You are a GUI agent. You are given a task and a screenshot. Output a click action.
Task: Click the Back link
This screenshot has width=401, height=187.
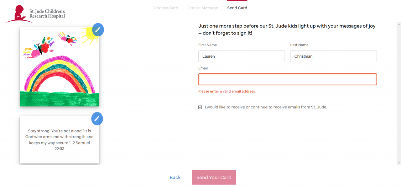[x=175, y=177]
